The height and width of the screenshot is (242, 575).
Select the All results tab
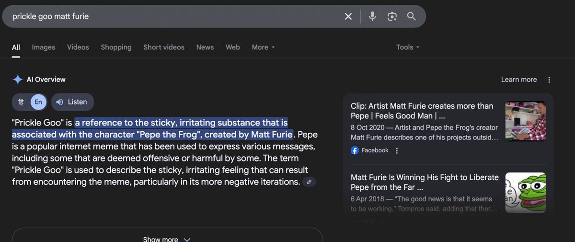[16, 47]
